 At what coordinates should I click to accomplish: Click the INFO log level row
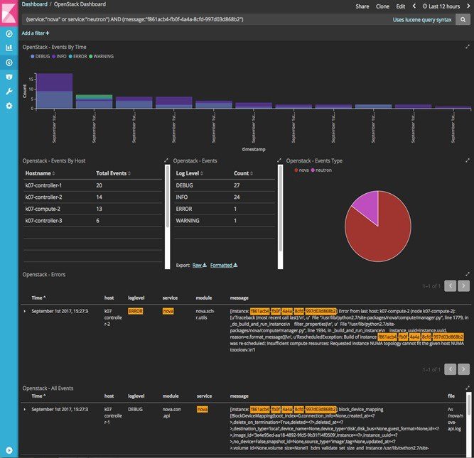(x=225, y=197)
